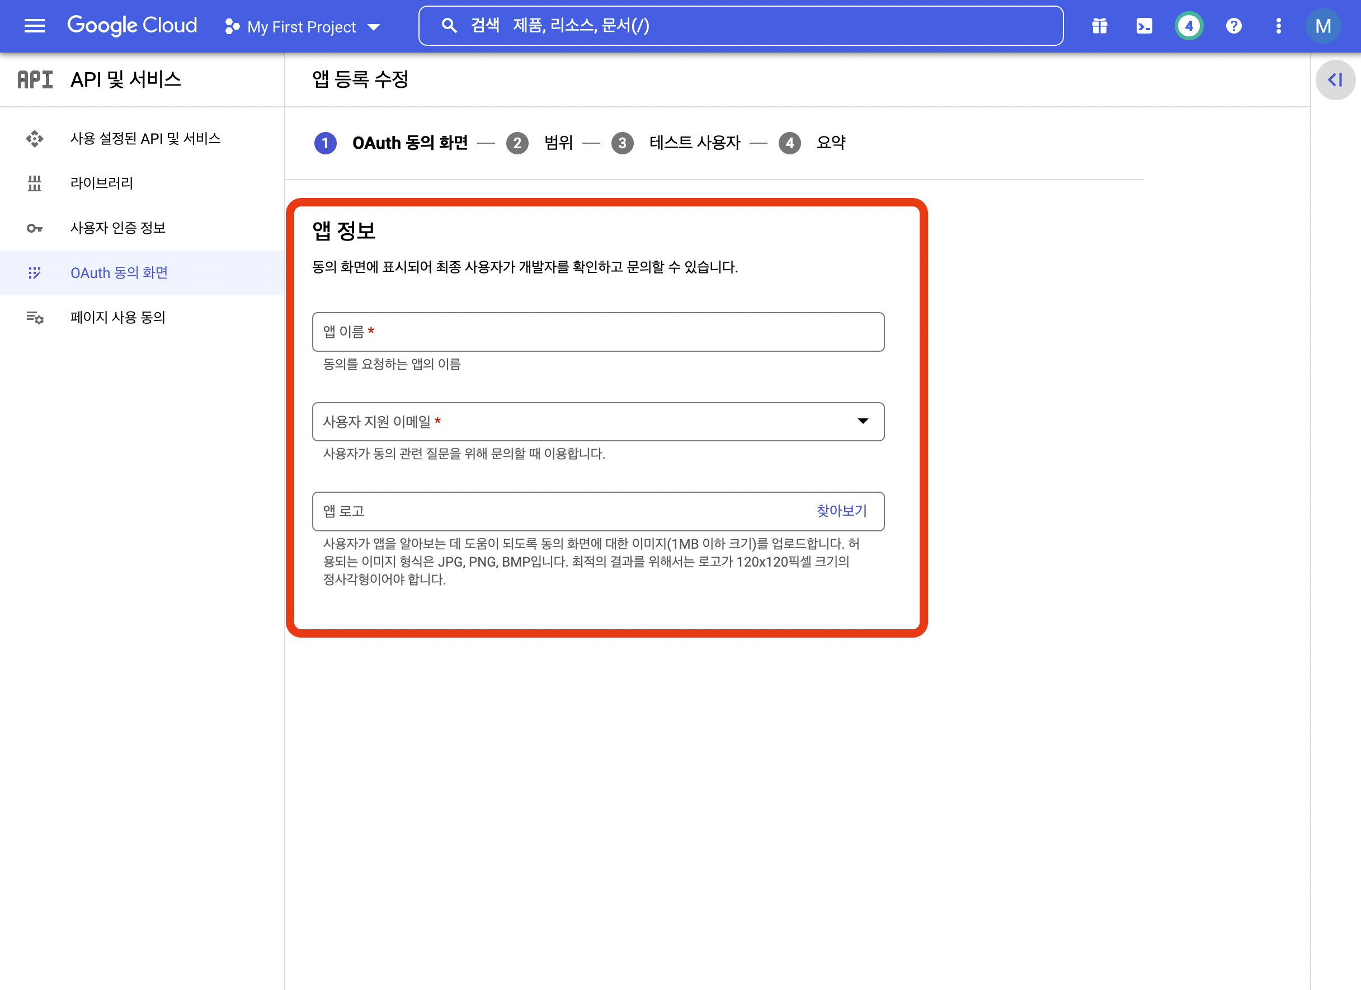Open the hamburger navigation menu

tap(34, 26)
